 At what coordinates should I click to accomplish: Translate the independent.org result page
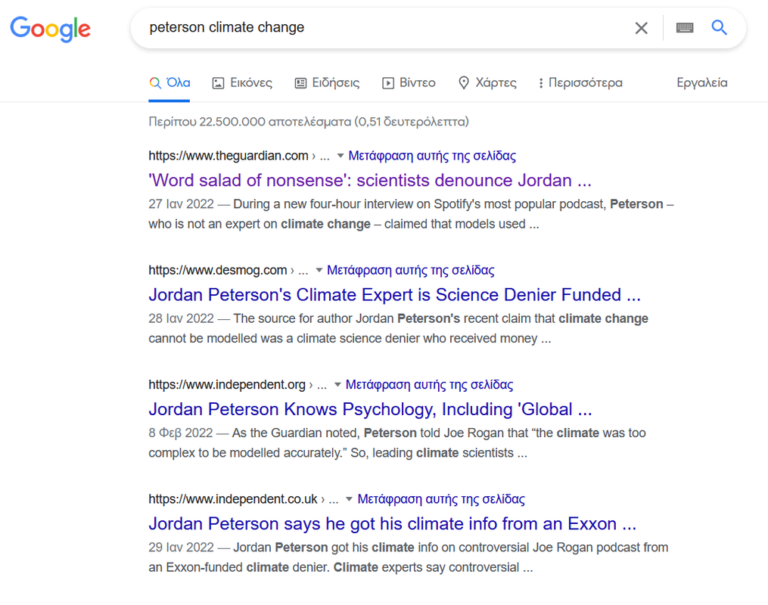(x=429, y=385)
